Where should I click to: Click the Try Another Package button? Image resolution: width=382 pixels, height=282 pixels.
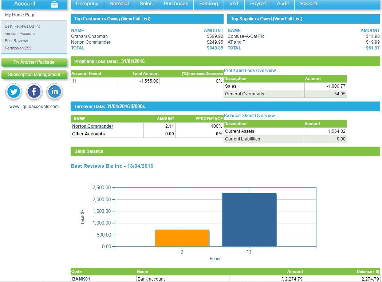click(x=34, y=62)
